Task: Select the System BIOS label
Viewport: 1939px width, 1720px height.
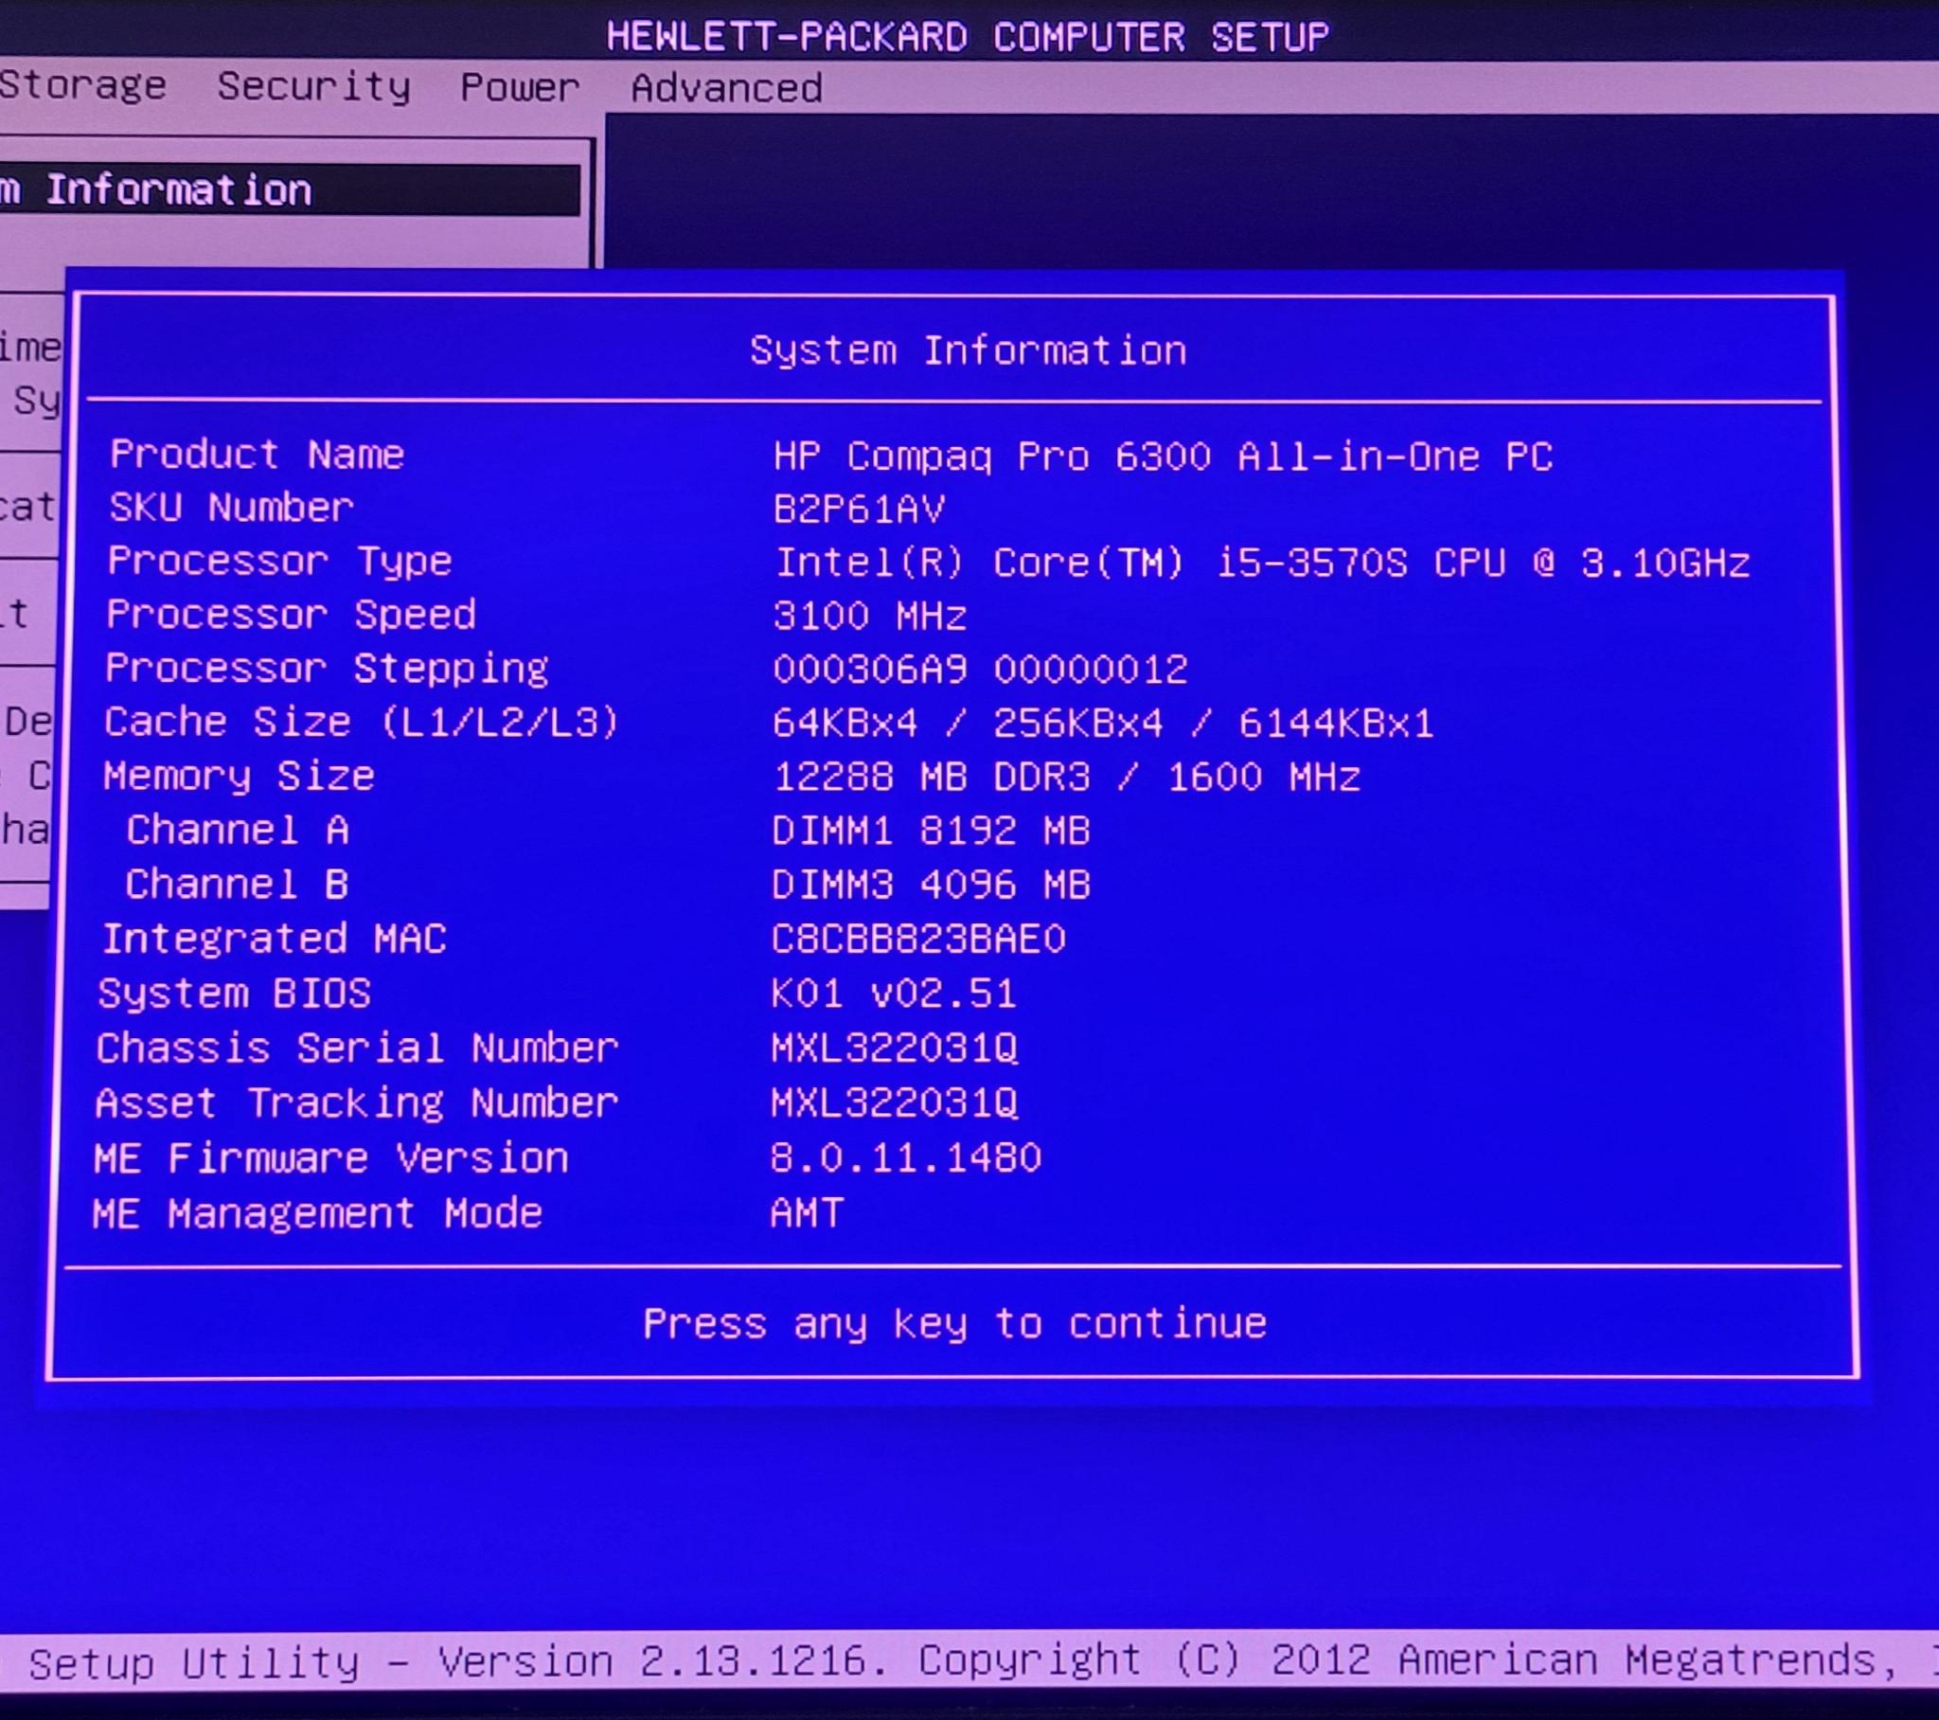Action: [x=235, y=994]
